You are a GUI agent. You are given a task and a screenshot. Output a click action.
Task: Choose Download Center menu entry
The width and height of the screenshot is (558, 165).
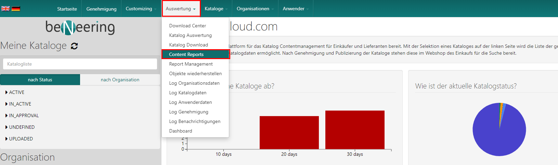pyautogui.click(x=187, y=26)
